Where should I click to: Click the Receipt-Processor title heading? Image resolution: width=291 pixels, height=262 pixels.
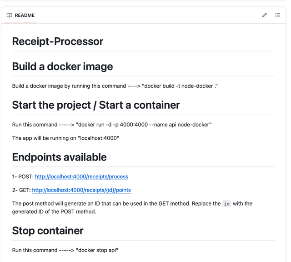point(58,41)
